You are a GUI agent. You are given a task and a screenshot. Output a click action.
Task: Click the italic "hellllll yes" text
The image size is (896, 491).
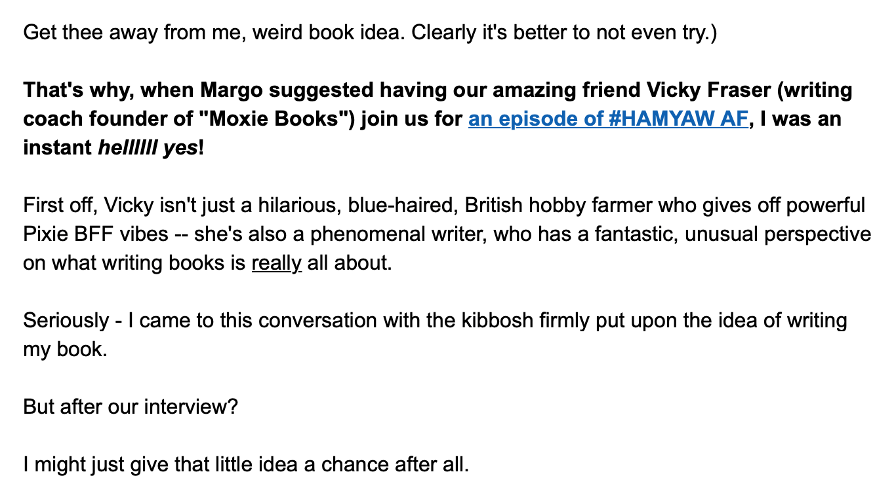coord(148,148)
